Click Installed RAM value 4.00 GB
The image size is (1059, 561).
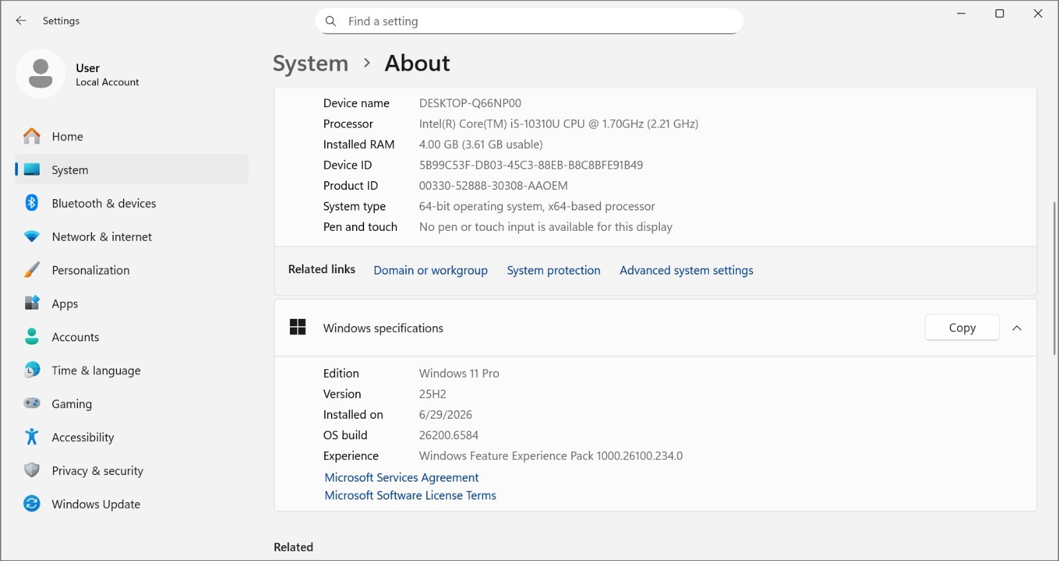click(481, 144)
